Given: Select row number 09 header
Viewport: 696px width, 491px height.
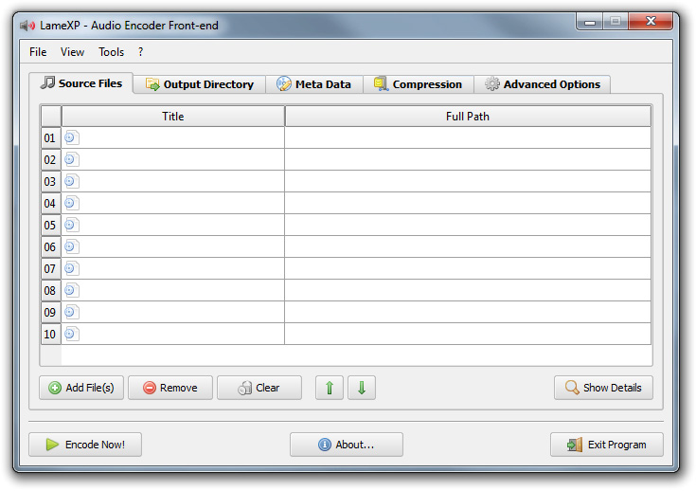Looking at the screenshot, I should click(50, 312).
